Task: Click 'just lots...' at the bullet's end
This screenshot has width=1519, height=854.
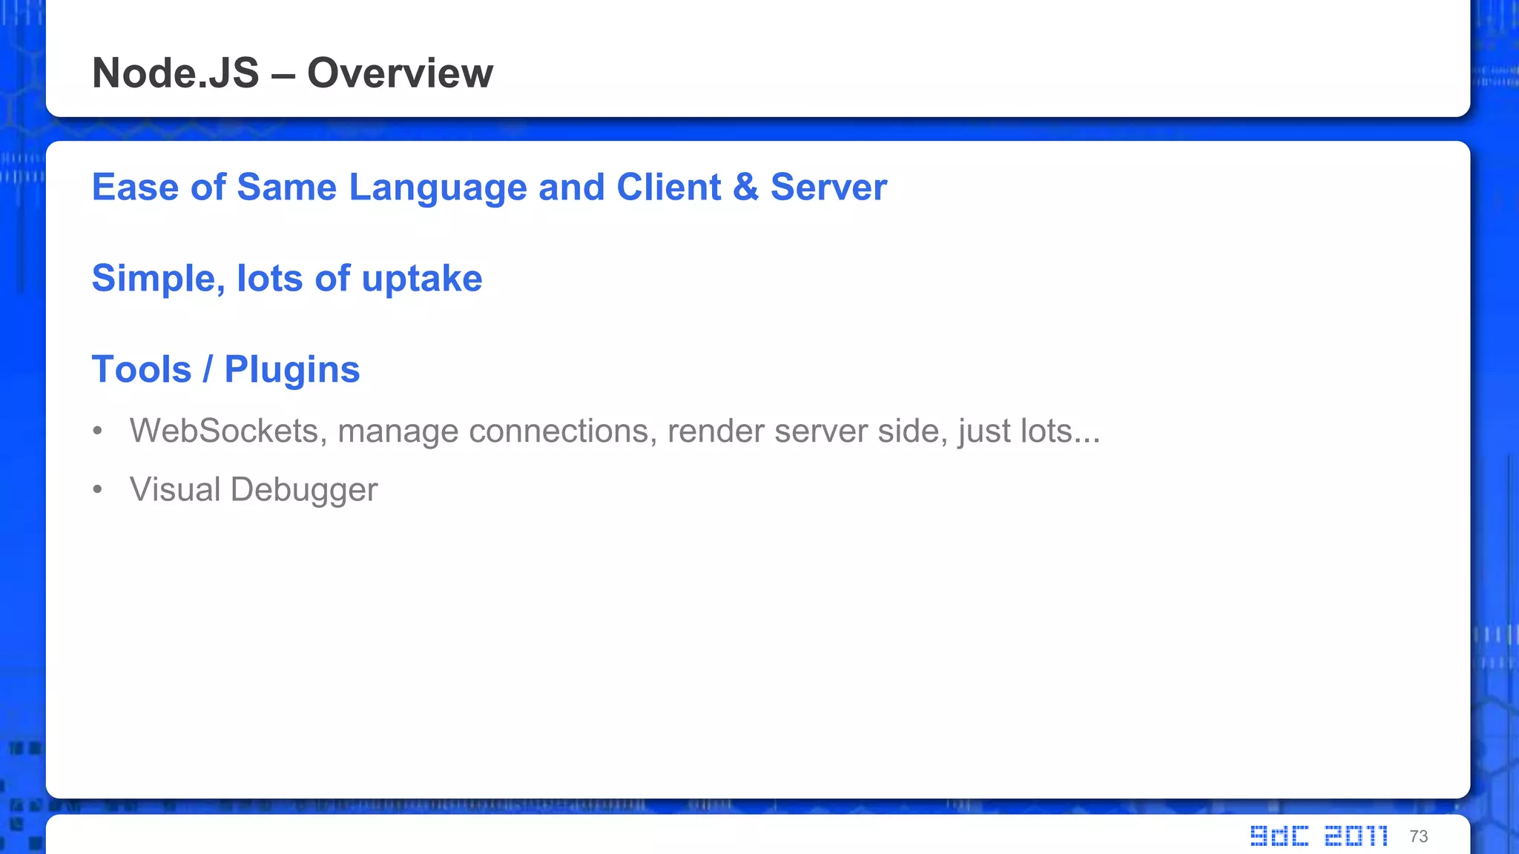Action: 1029,431
